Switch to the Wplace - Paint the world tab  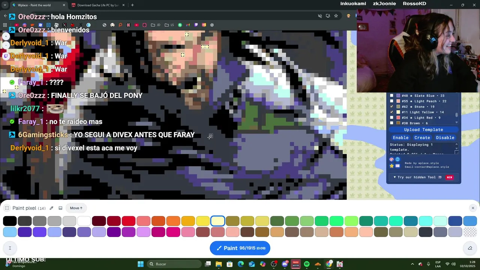[37, 5]
